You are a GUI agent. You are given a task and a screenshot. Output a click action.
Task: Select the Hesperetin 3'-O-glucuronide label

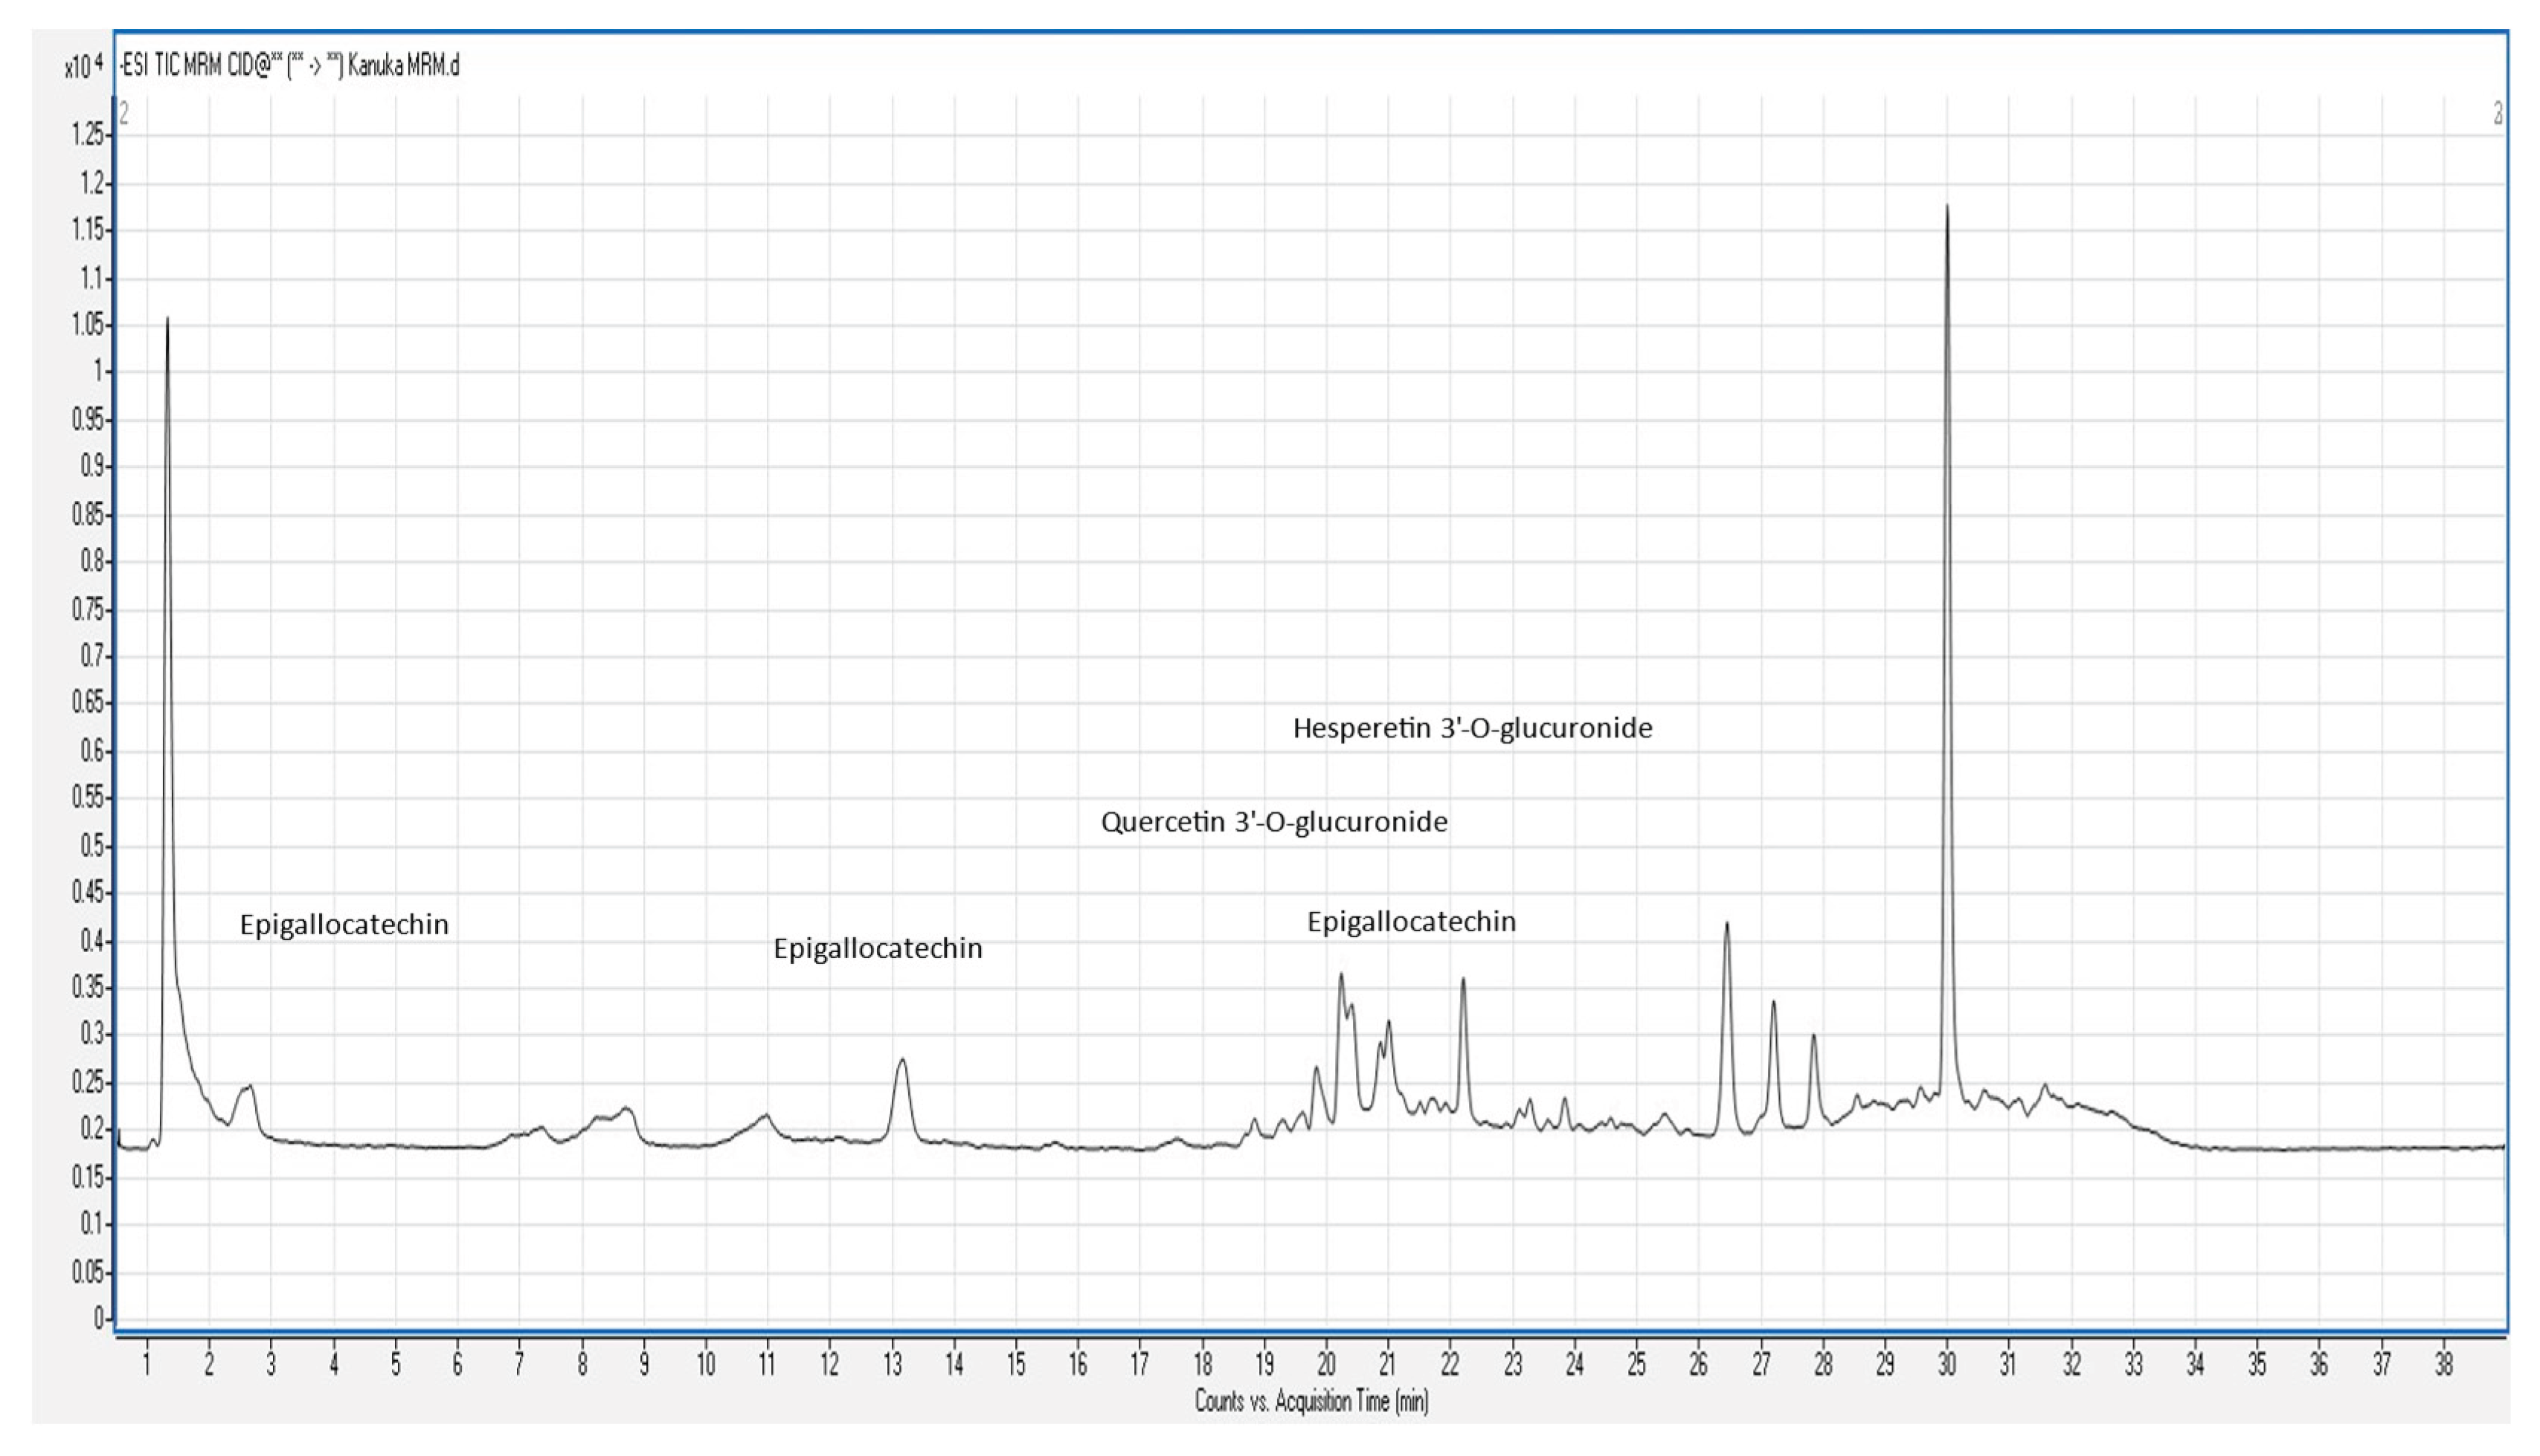(x=1472, y=728)
